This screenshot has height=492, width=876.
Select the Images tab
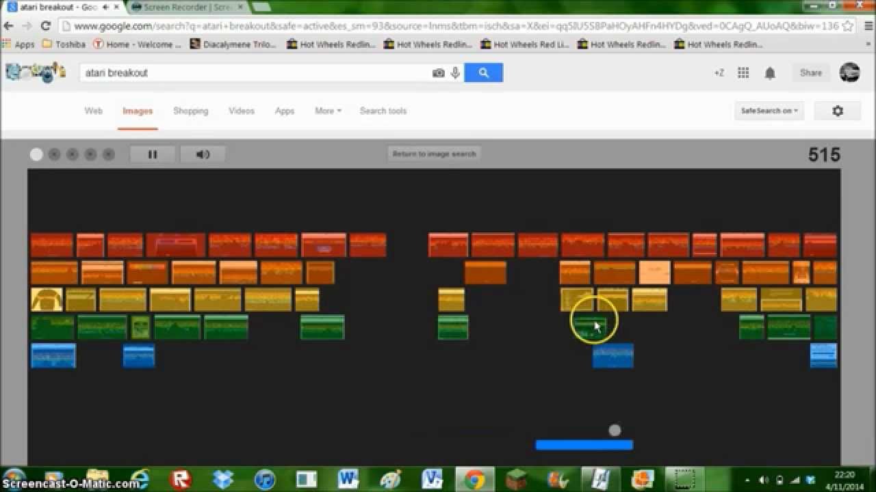138,111
